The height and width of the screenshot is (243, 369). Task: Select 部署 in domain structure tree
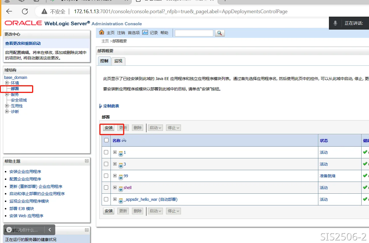point(15,89)
